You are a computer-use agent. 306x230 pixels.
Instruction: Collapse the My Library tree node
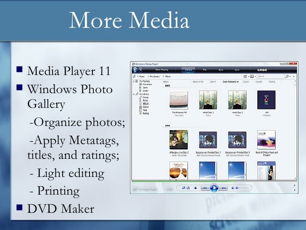pos(134,94)
